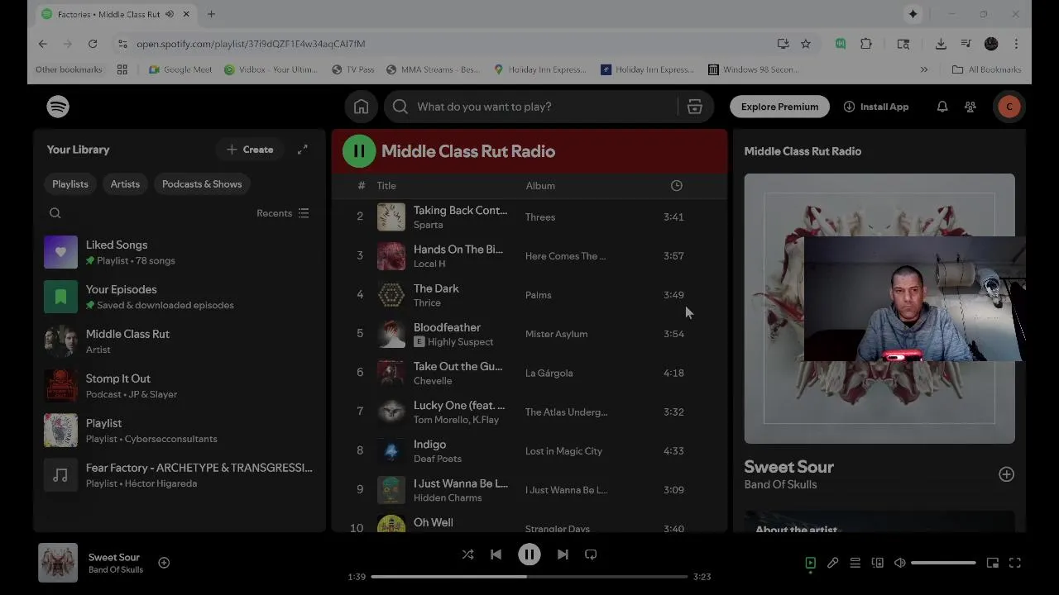Pause the playlist with green header button
The width and height of the screenshot is (1059, 595).
pos(359,151)
